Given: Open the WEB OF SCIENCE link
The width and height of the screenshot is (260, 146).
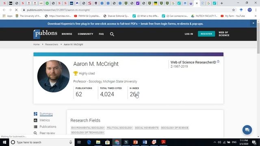Looking at the screenshot, I should [x=224, y=34].
